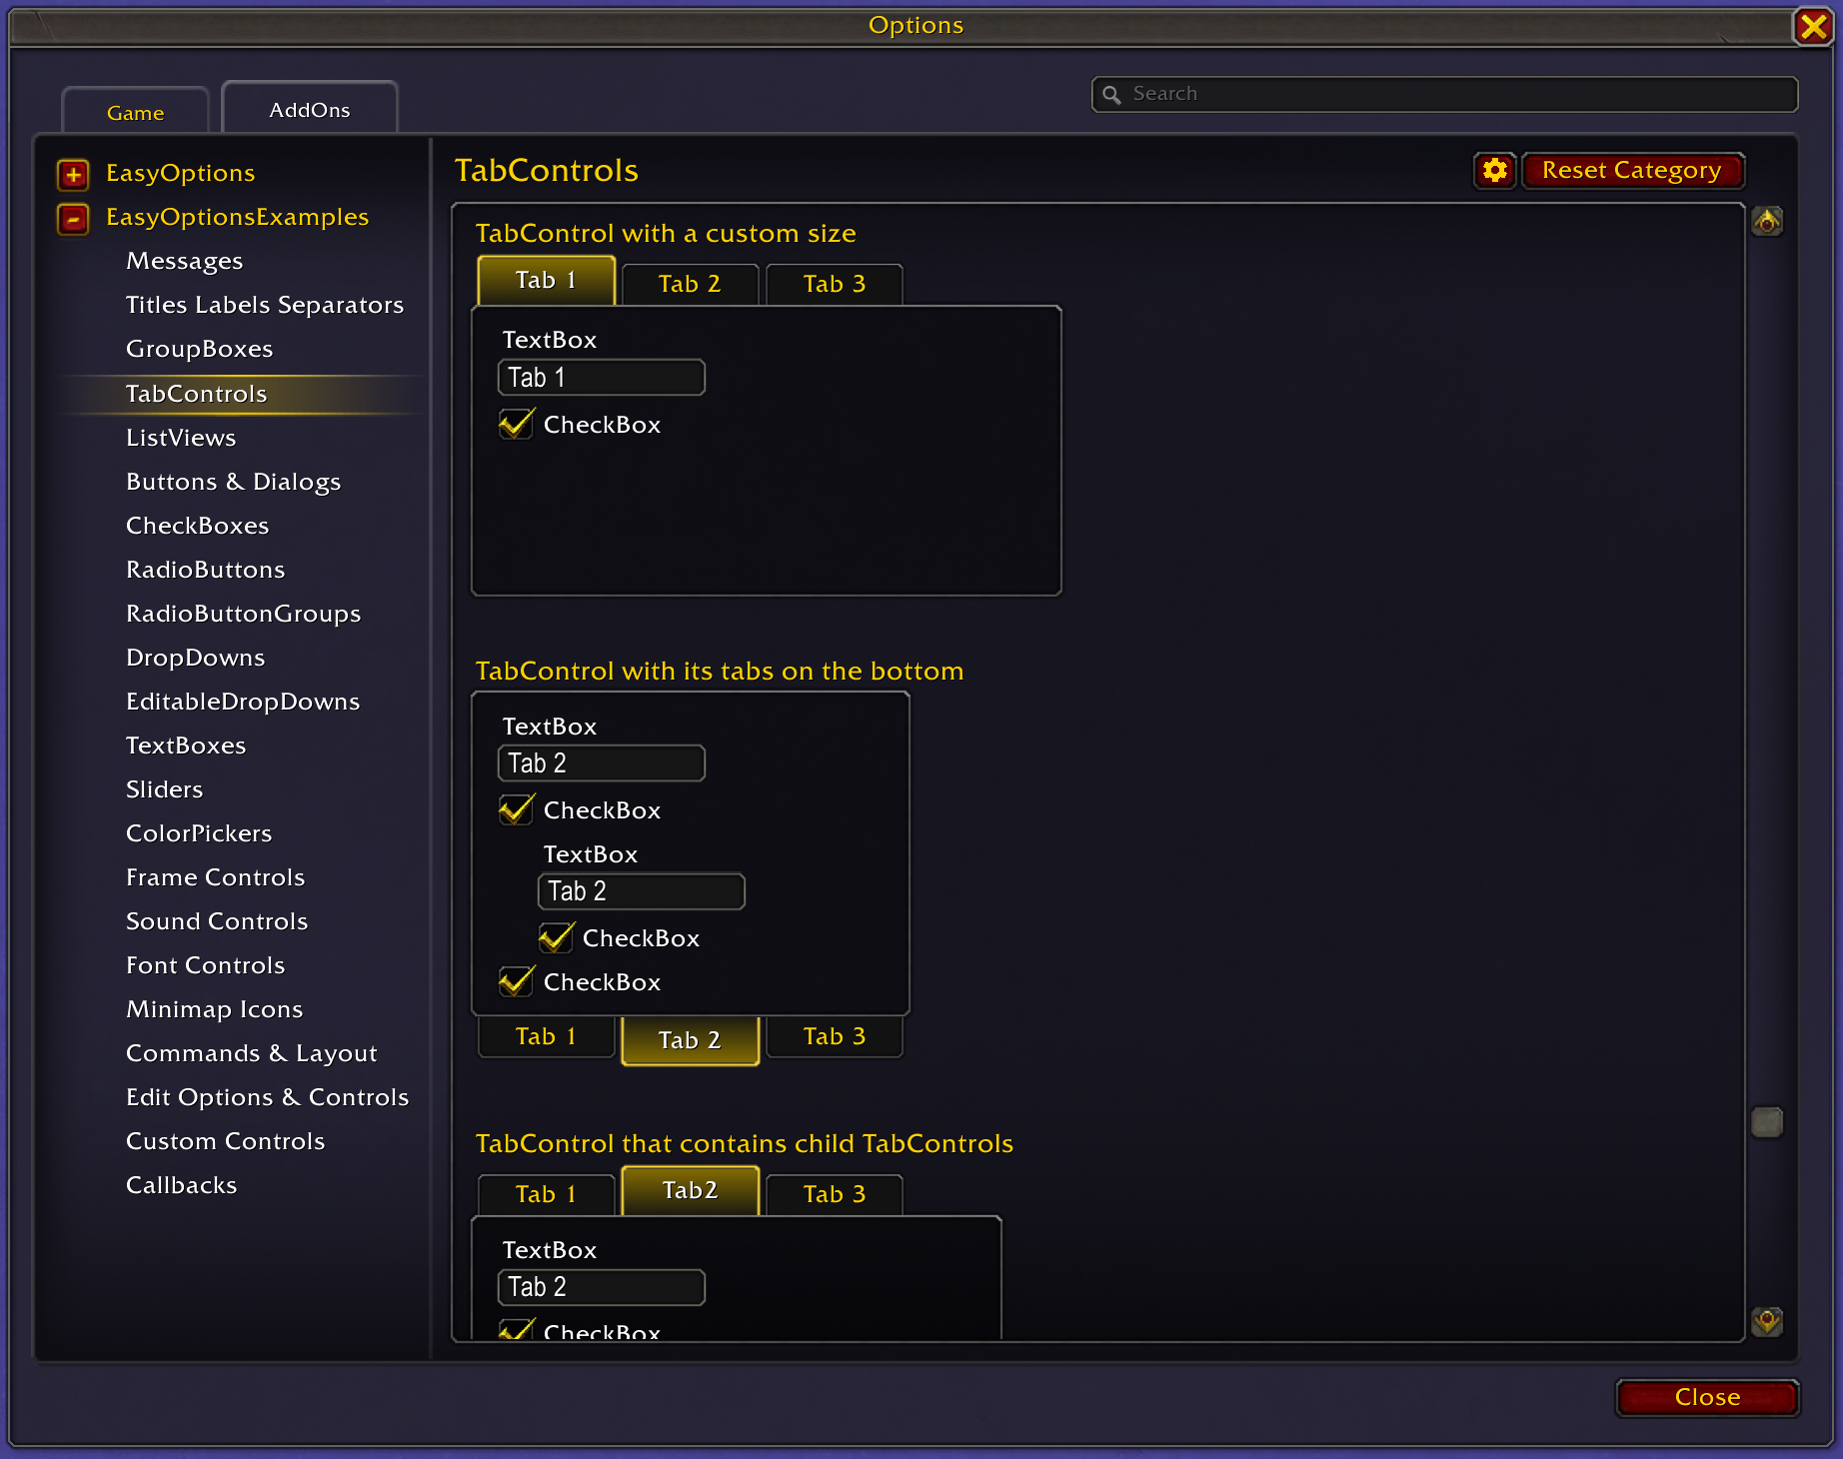Select Tab 1 in the child TabControls section
This screenshot has height=1459, width=1843.
pyautogui.click(x=546, y=1194)
